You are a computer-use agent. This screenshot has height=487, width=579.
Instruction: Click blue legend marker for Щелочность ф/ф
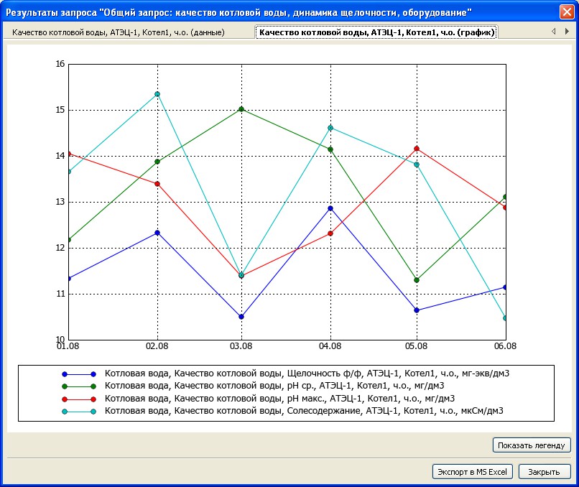pyautogui.click(x=79, y=374)
